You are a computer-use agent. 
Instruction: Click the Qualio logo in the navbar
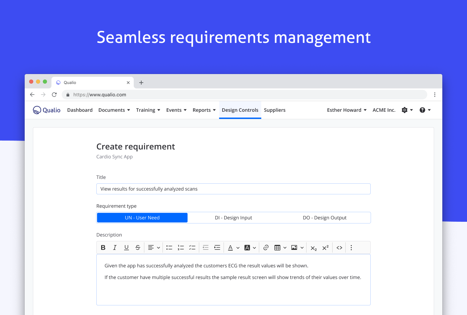tap(47, 110)
